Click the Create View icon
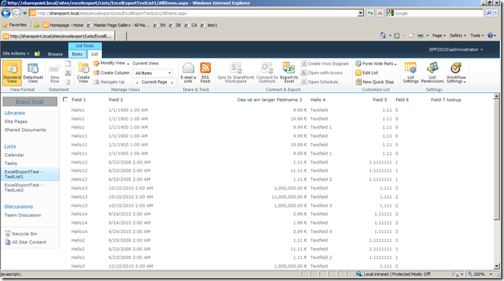The height and width of the screenshot is (281, 504). coord(83,72)
